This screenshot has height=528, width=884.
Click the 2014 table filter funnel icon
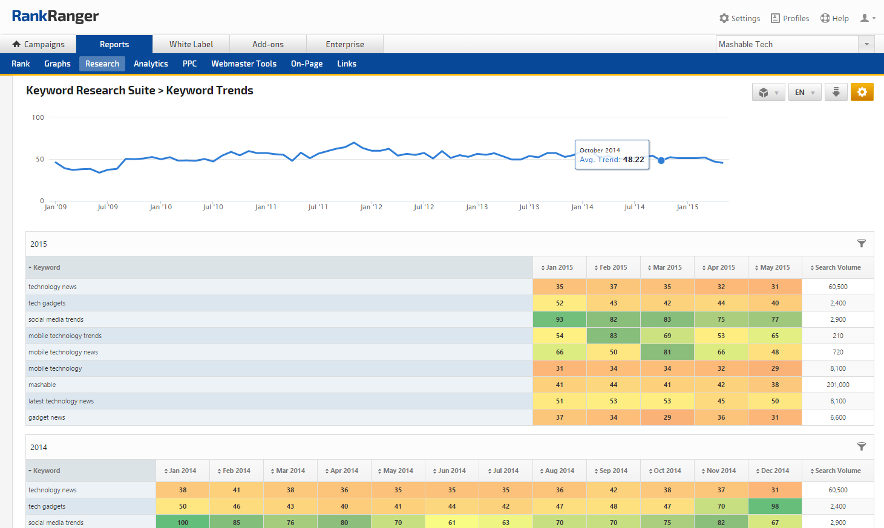861,446
